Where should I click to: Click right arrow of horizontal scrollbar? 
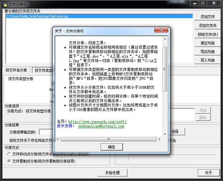160,139
